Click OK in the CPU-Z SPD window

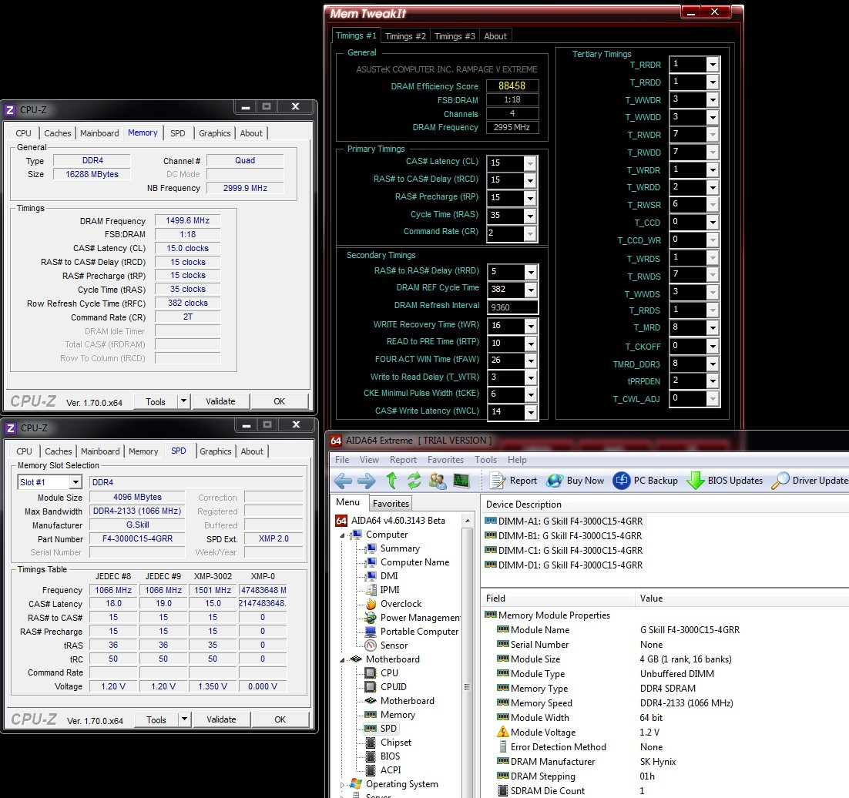[x=280, y=719]
